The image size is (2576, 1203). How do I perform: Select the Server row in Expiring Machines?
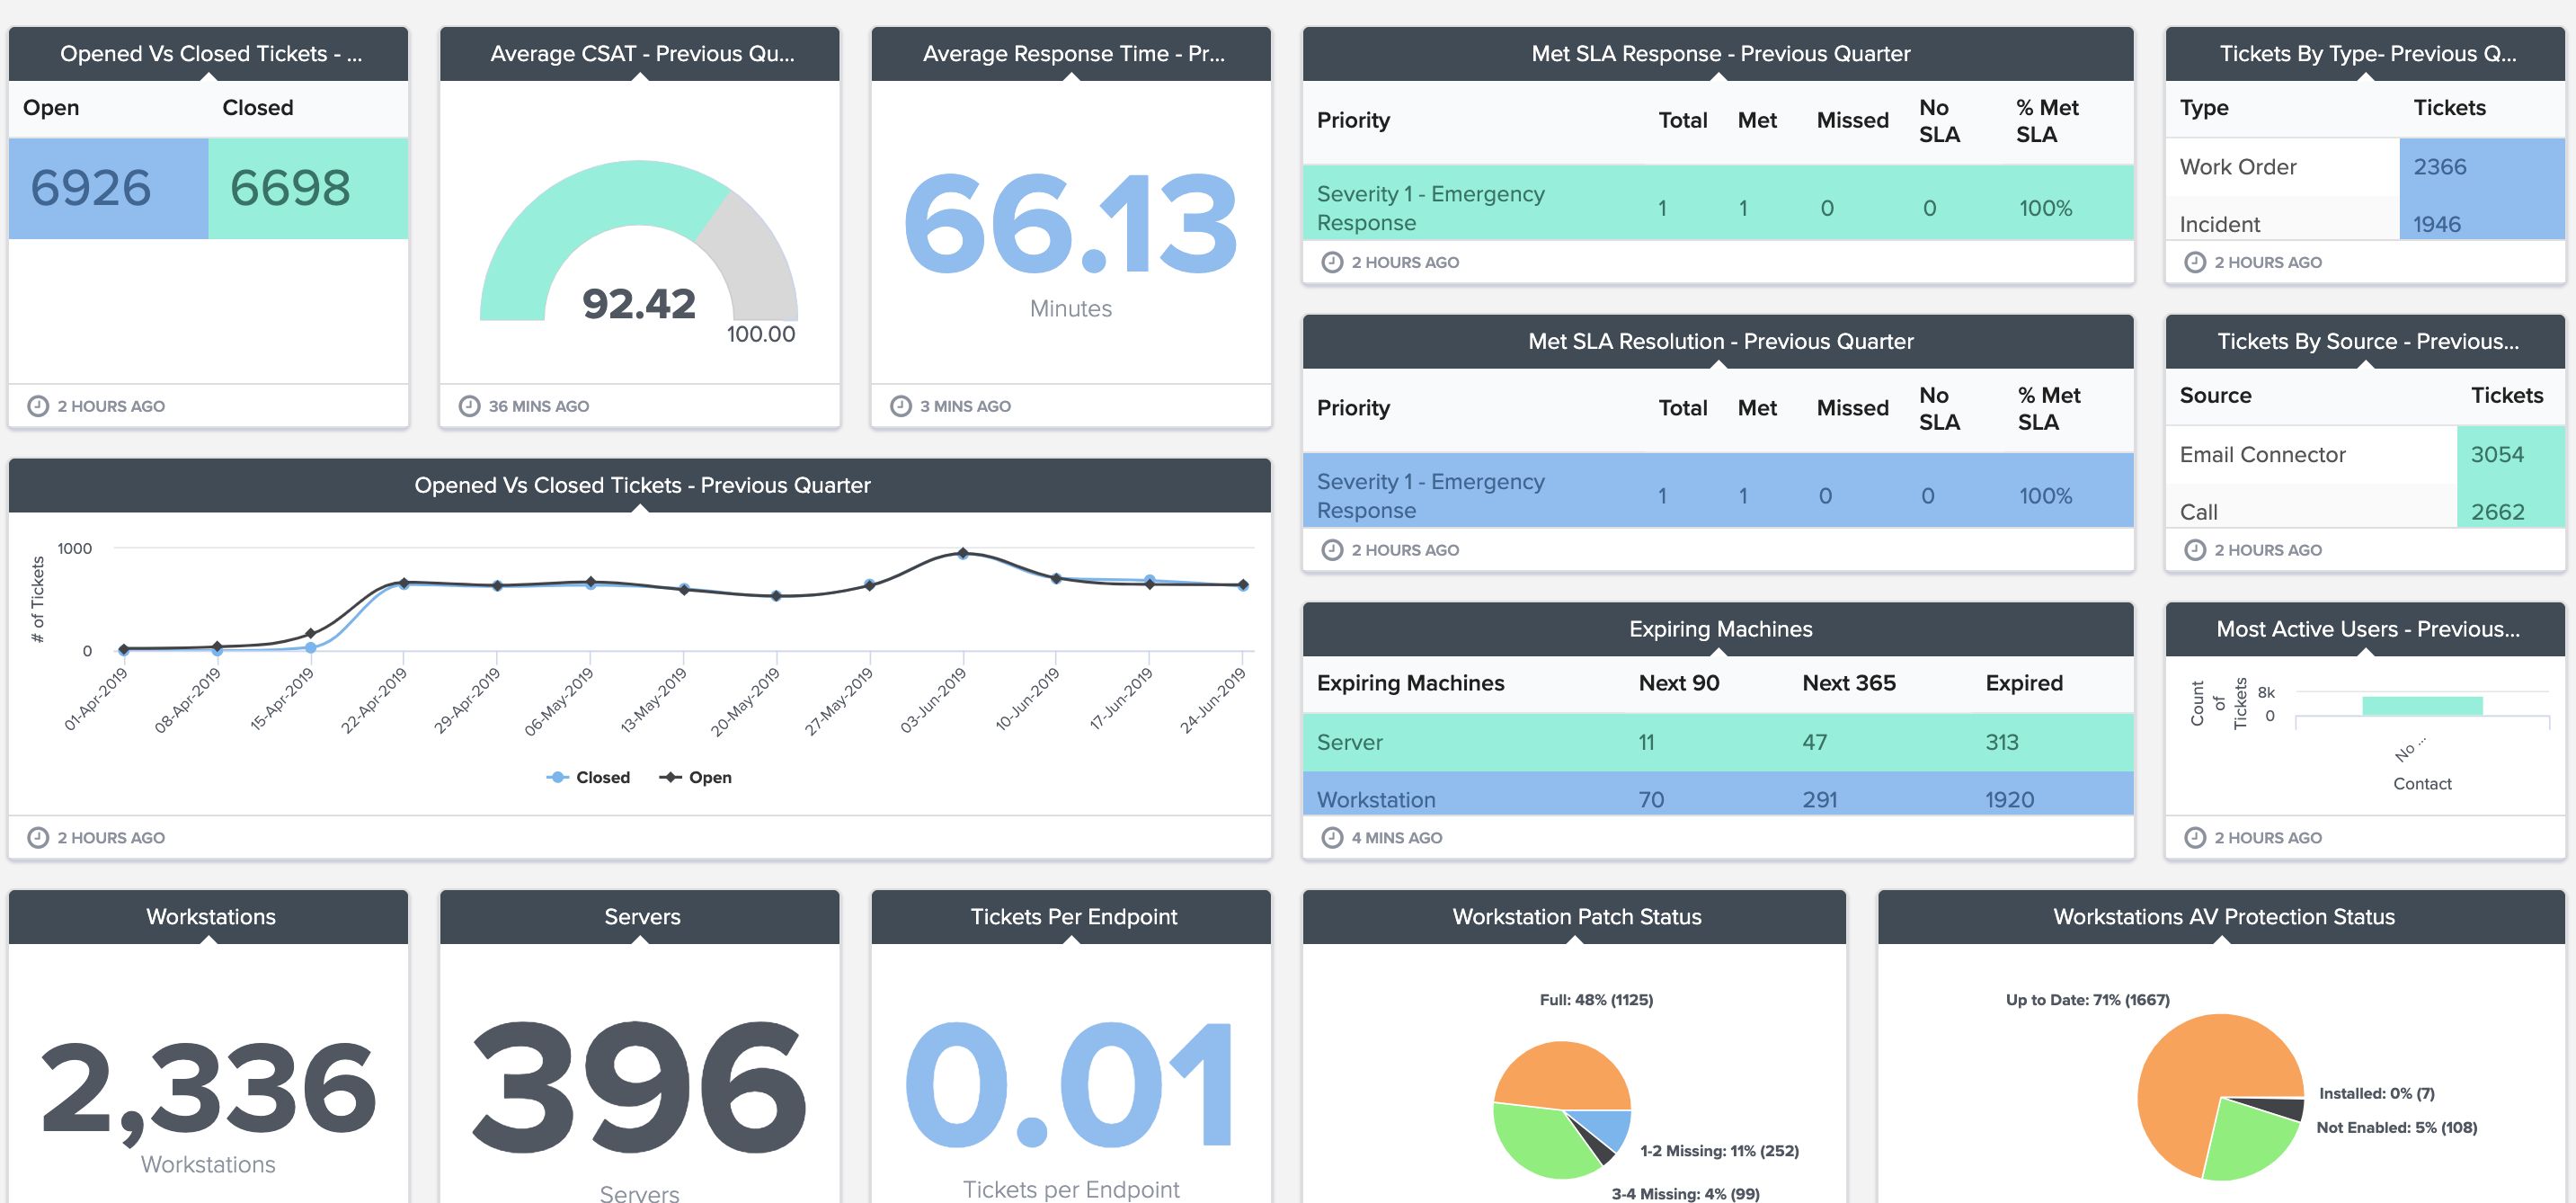(1718, 742)
